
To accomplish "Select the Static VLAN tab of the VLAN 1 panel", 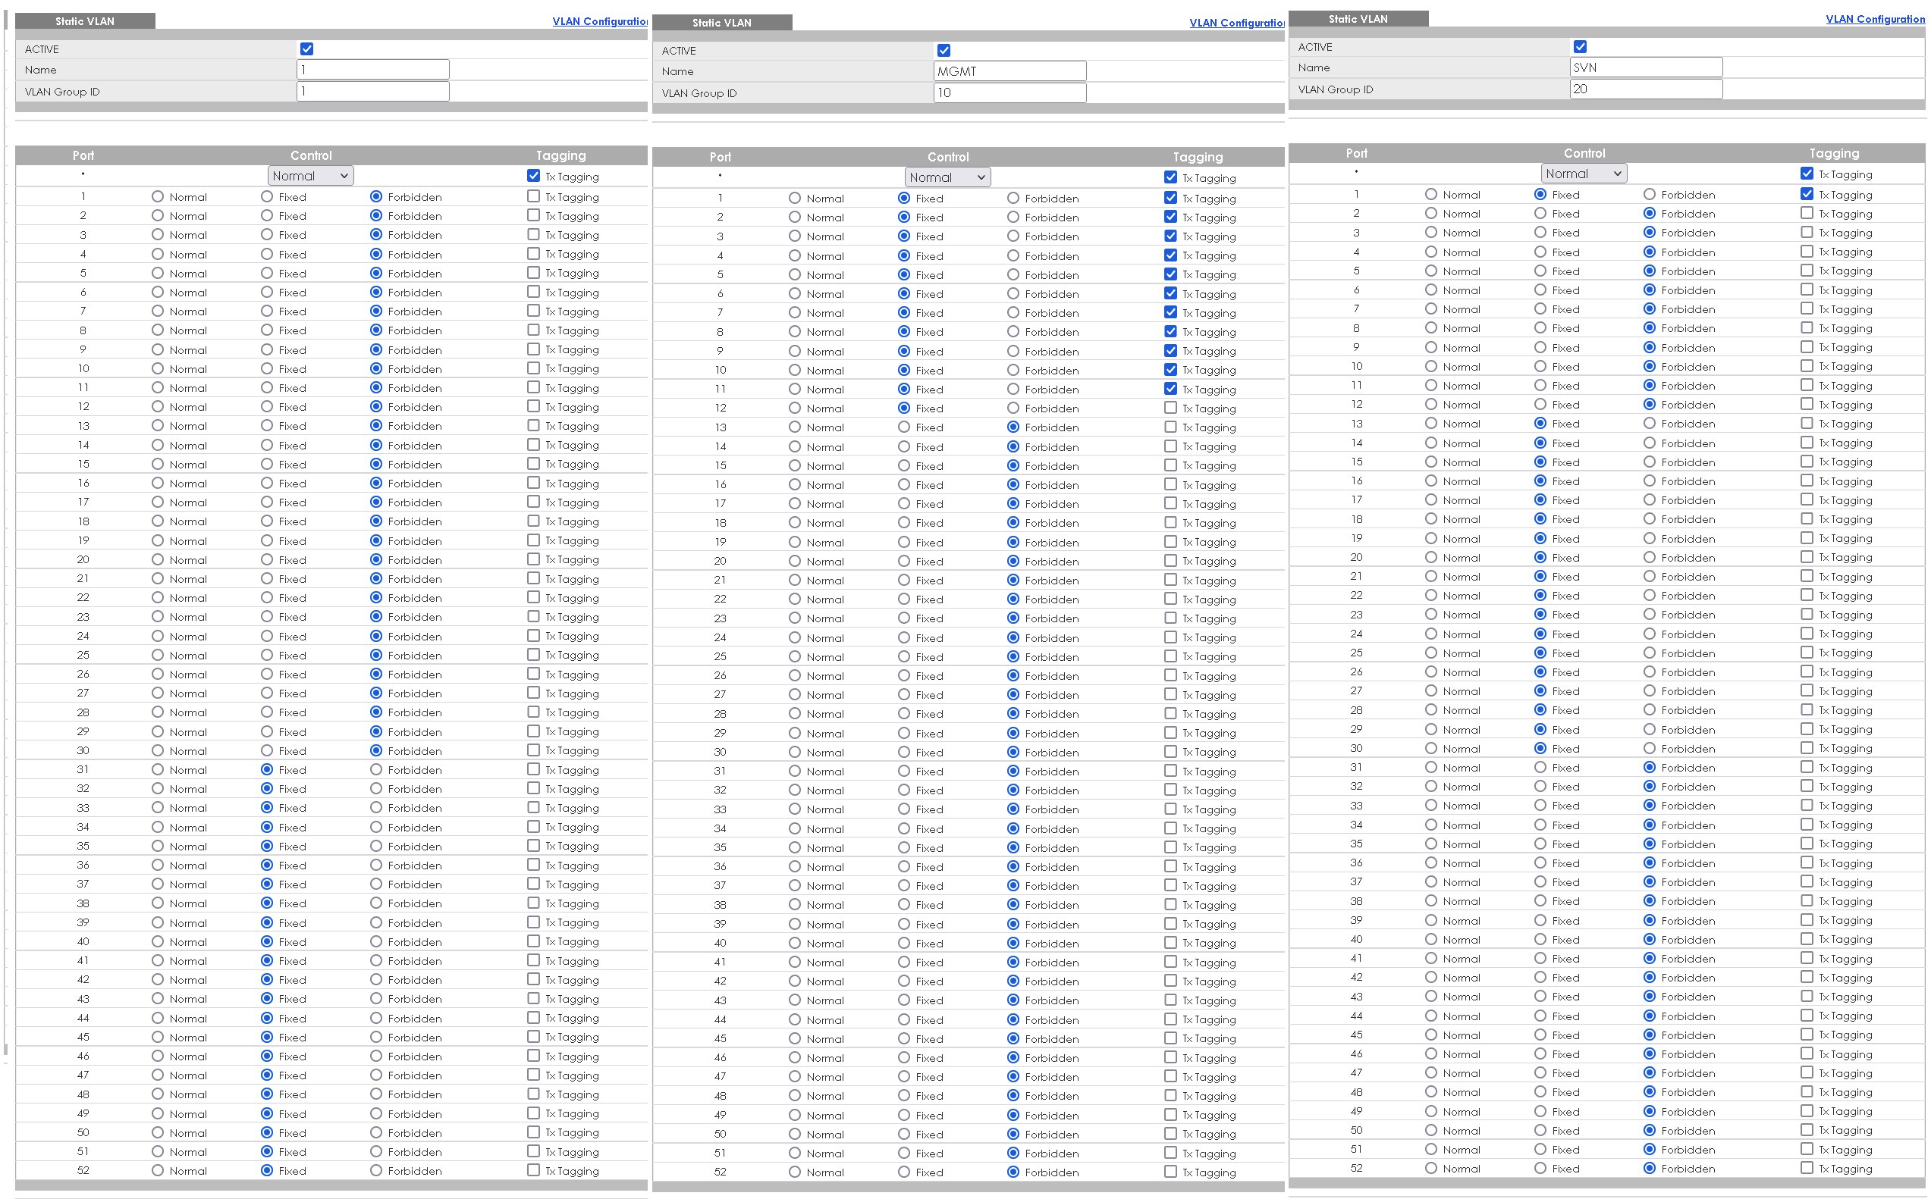I will [85, 21].
